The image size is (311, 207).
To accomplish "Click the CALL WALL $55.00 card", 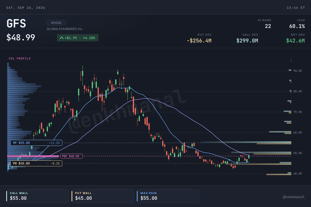I will coord(37,196).
